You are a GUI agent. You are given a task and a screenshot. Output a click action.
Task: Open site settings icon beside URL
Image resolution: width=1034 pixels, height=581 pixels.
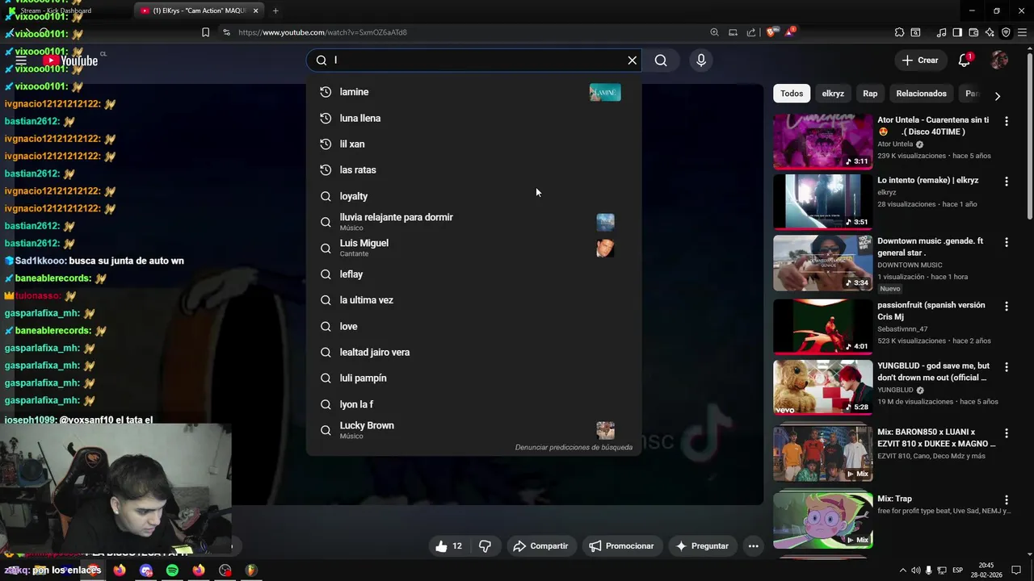click(x=226, y=32)
